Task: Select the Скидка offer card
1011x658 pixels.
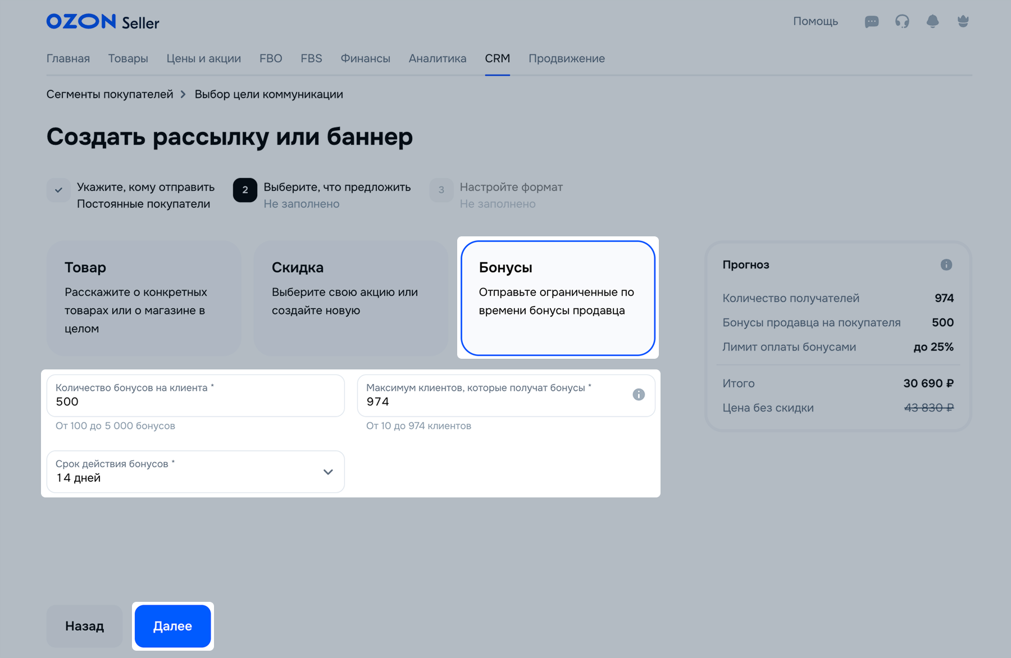Action: pyautogui.click(x=351, y=298)
